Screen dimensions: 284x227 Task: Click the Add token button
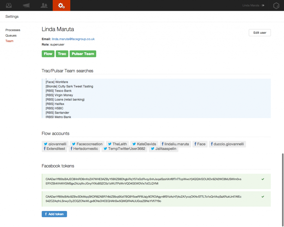54,214
